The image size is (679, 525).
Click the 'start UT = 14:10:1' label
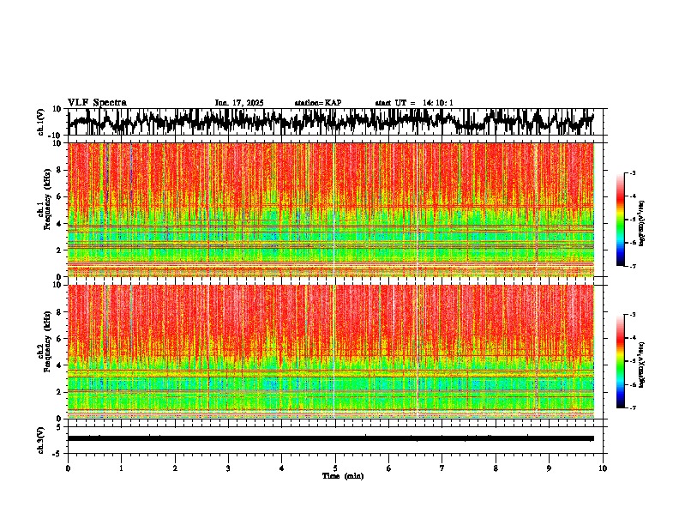pyautogui.click(x=414, y=103)
